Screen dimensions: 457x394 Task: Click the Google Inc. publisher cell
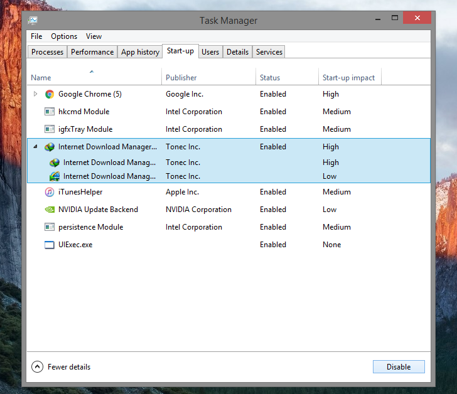[185, 94]
